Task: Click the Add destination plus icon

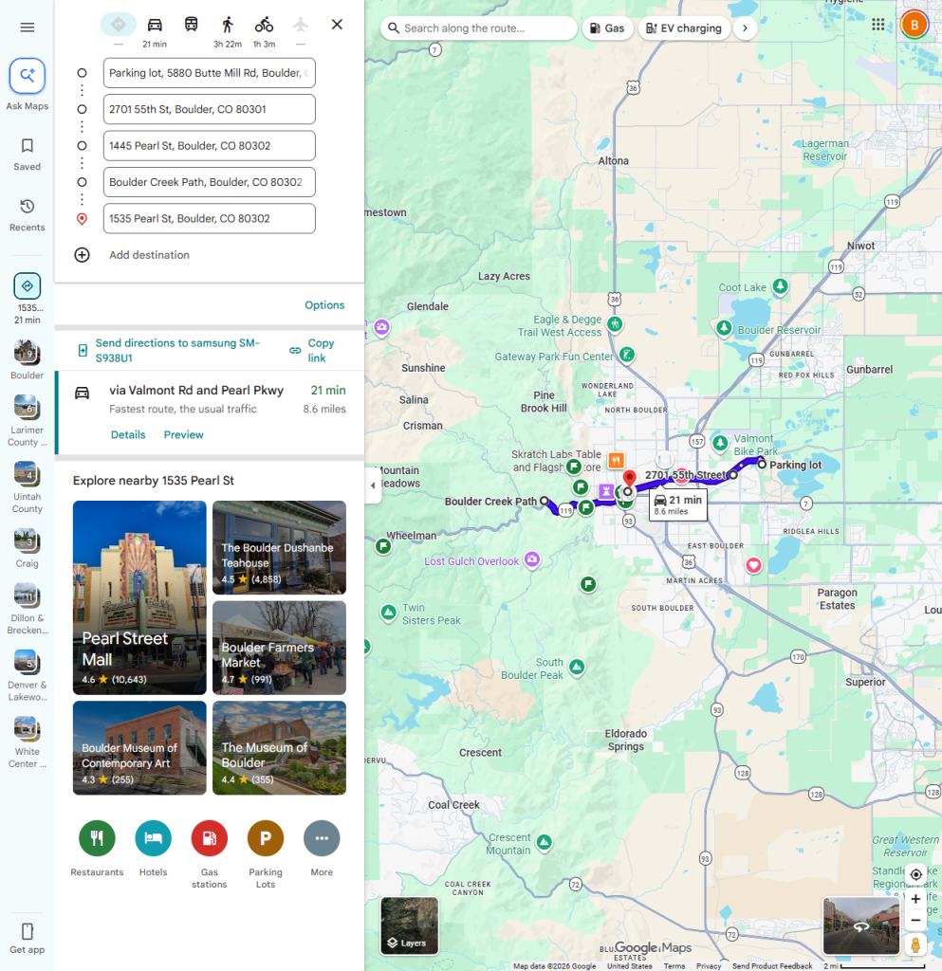Action: pyautogui.click(x=82, y=255)
